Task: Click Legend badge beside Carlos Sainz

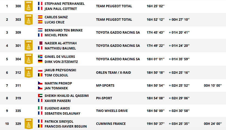Action: (29, 20)
